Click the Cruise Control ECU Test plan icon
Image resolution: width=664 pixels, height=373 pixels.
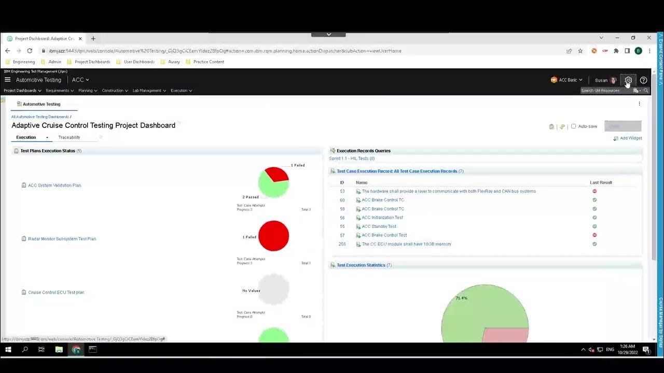[24, 292]
